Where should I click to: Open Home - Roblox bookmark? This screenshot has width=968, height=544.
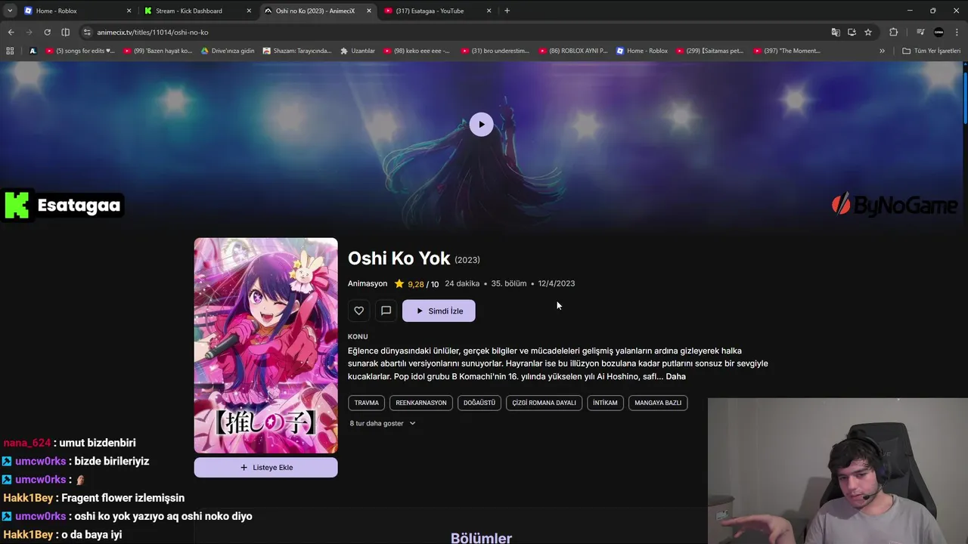642,51
